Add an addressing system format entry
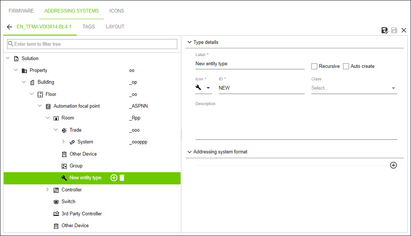Viewport: 411px width, 236px height. pyautogui.click(x=393, y=165)
